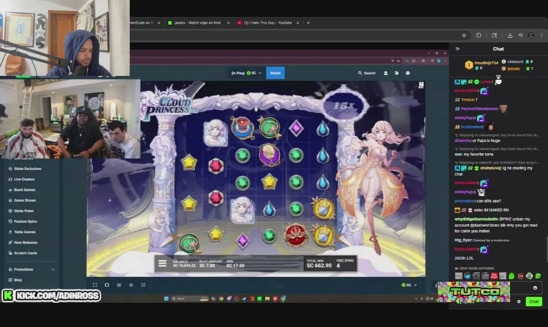Open the Windows Start button
548x327 pixels.
pos(166,298)
